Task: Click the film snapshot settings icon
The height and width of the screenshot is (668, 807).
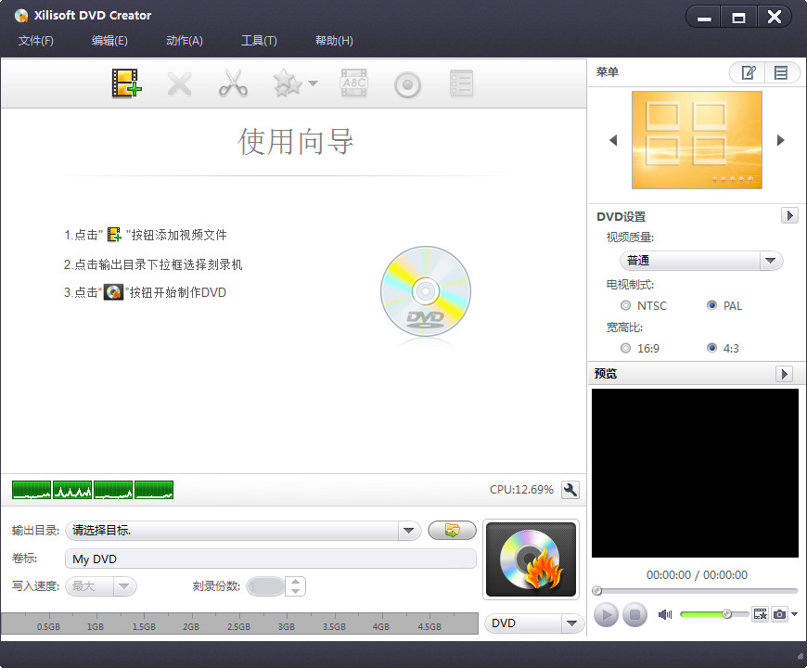Action: click(x=761, y=614)
